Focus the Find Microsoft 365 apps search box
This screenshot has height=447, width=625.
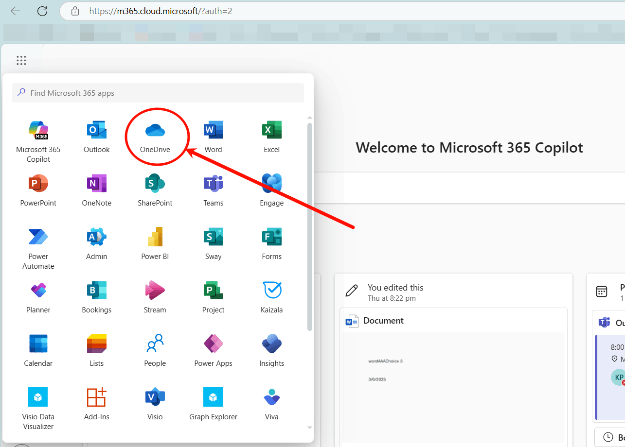point(158,93)
